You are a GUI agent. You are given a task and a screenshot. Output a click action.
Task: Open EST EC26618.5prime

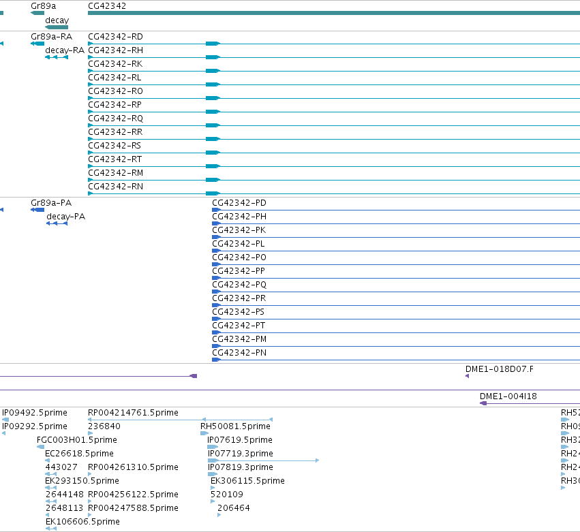click(79, 454)
